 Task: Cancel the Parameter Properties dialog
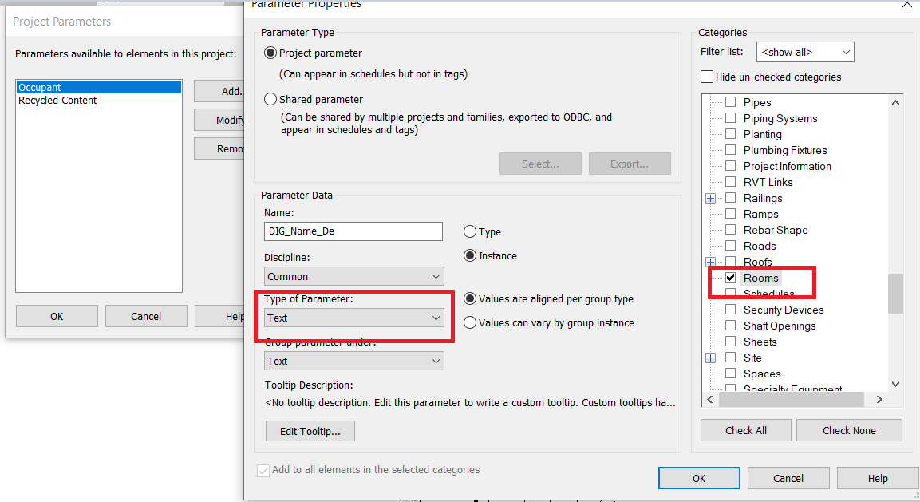(788, 478)
